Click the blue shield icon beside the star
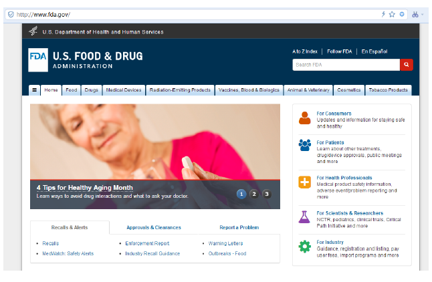432x282 pixels. (402, 14)
